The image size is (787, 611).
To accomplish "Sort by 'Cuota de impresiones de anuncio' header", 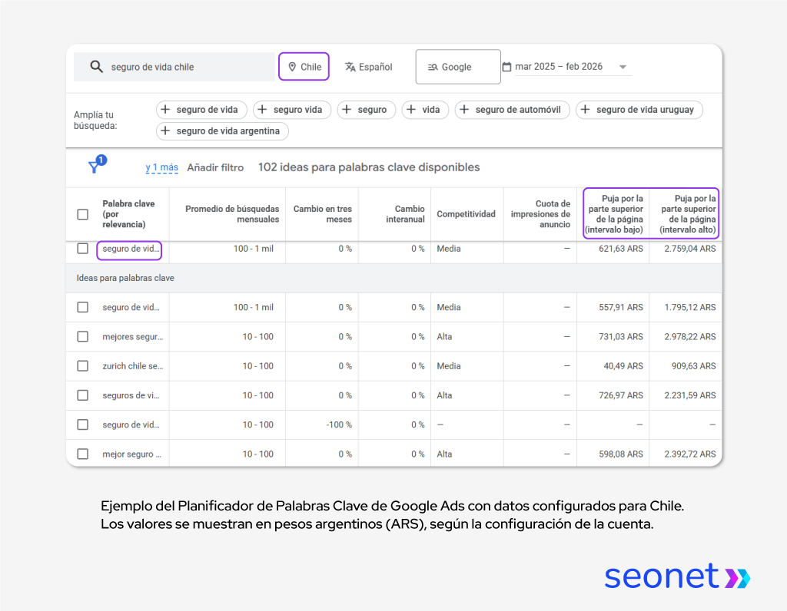I will point(540,214).
